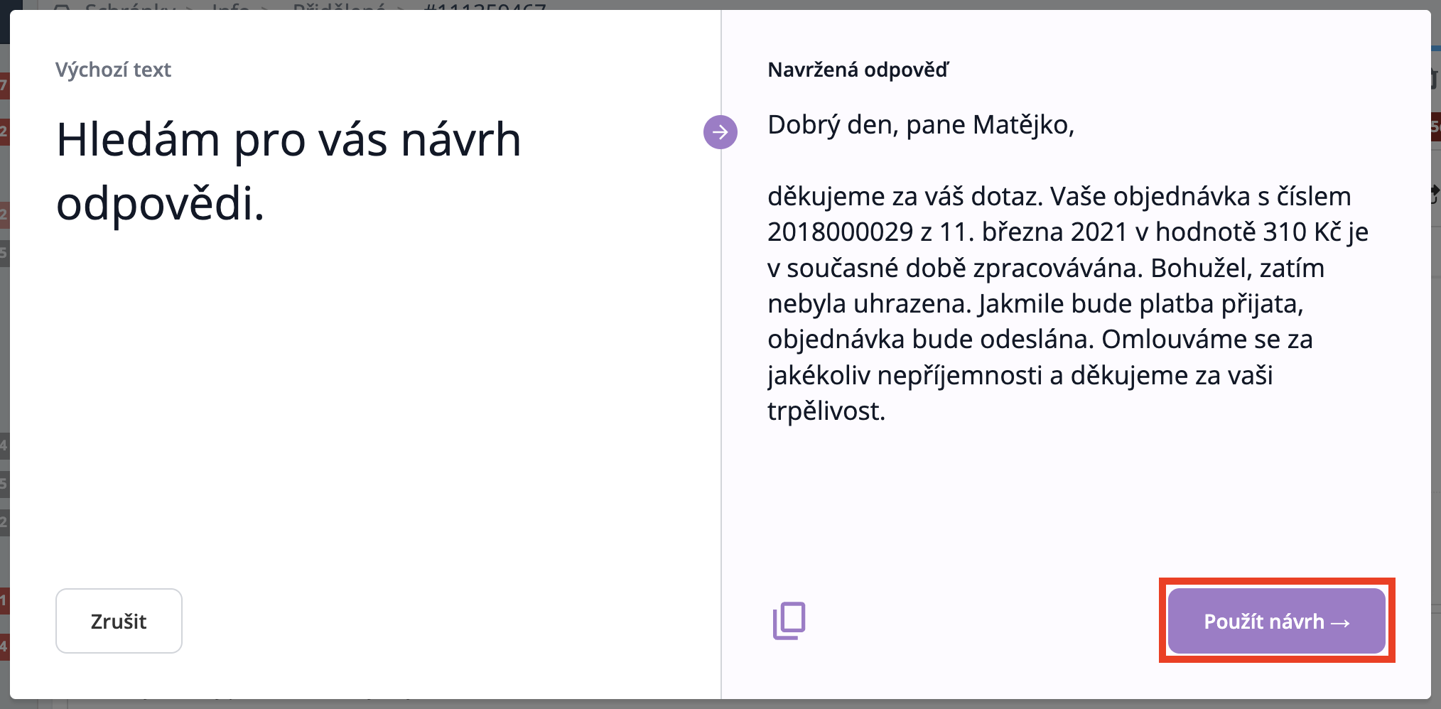This screenshot has width=1441, height=709.
Task: Select the Přidělené breadcrumb item
Action: [x=339, y=6]
